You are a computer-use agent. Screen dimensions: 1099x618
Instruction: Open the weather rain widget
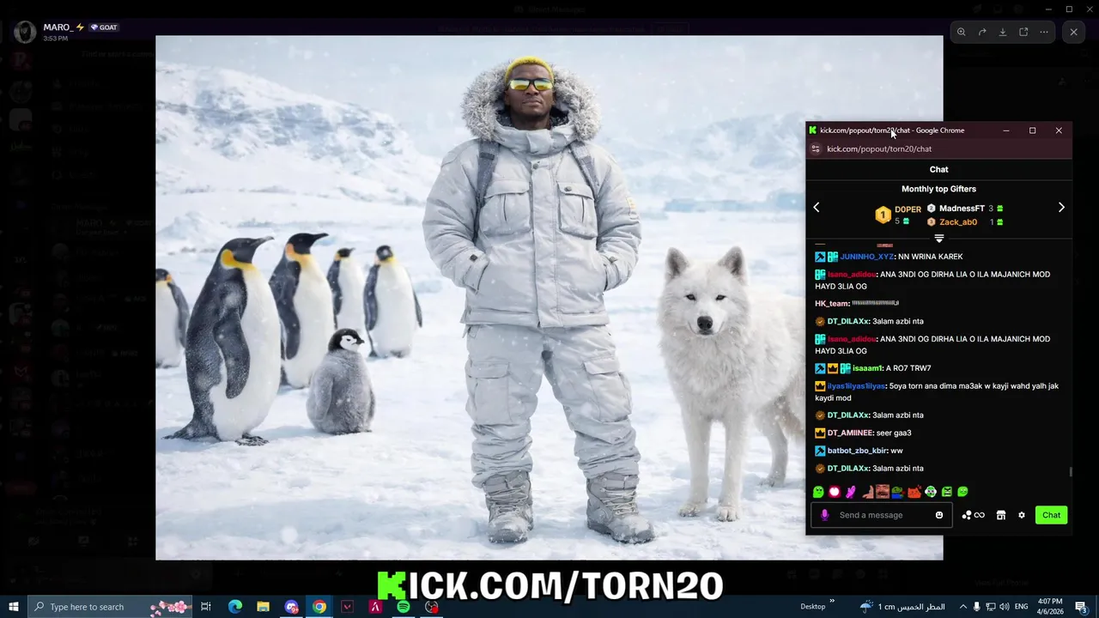pos(902,607)
